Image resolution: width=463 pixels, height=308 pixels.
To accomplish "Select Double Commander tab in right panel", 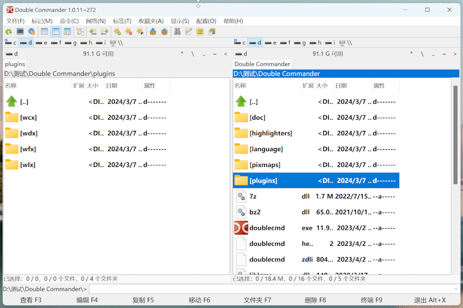I will 262,64.
